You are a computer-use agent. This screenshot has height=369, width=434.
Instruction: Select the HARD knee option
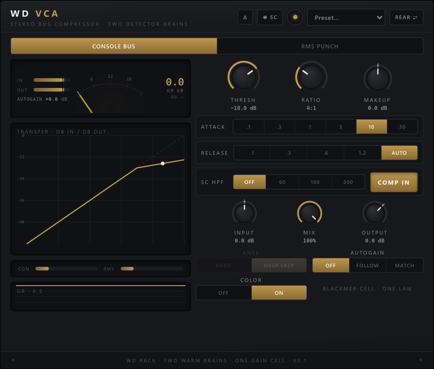[224, 265]
